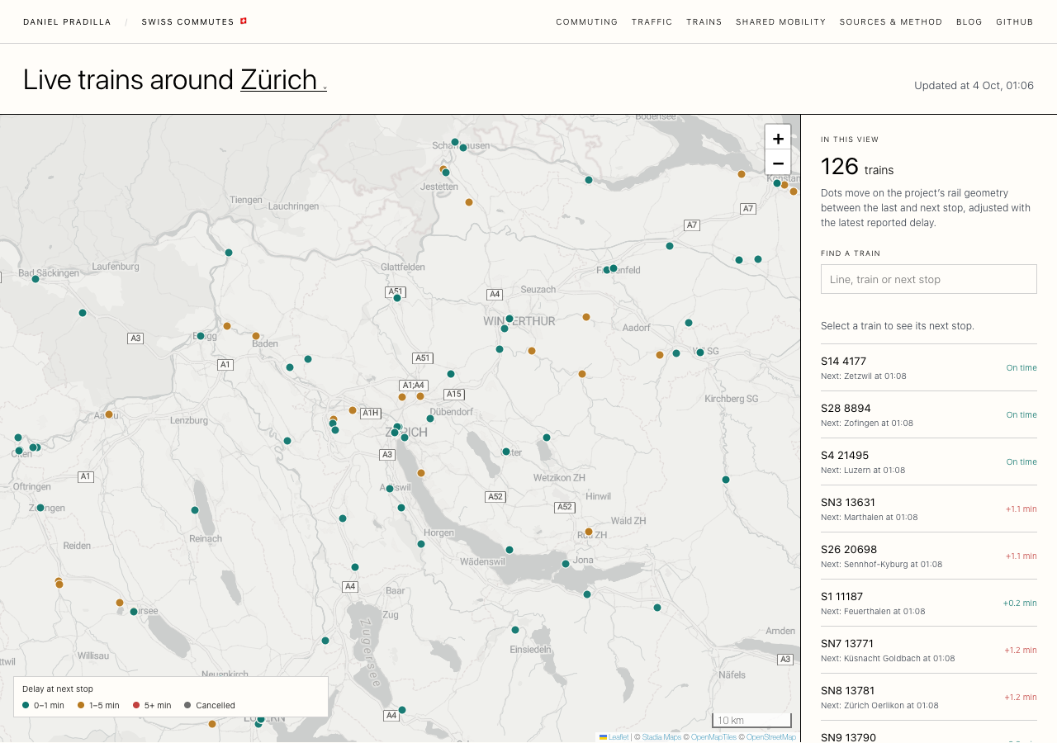Open Swiss Commutes home link
1057x743 pixels.
[x=194, y=22]
